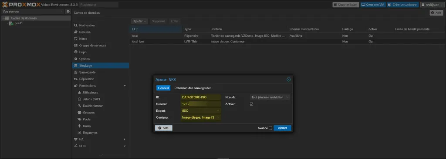Image resolution: width=446 pixels, height=159 pixels.
Task: Open the Ceph section in the sidebar
Action: click(x=83, y=52)
